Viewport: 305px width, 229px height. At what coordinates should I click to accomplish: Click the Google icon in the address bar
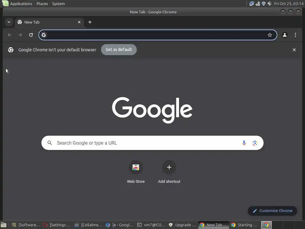pos(44,35)
